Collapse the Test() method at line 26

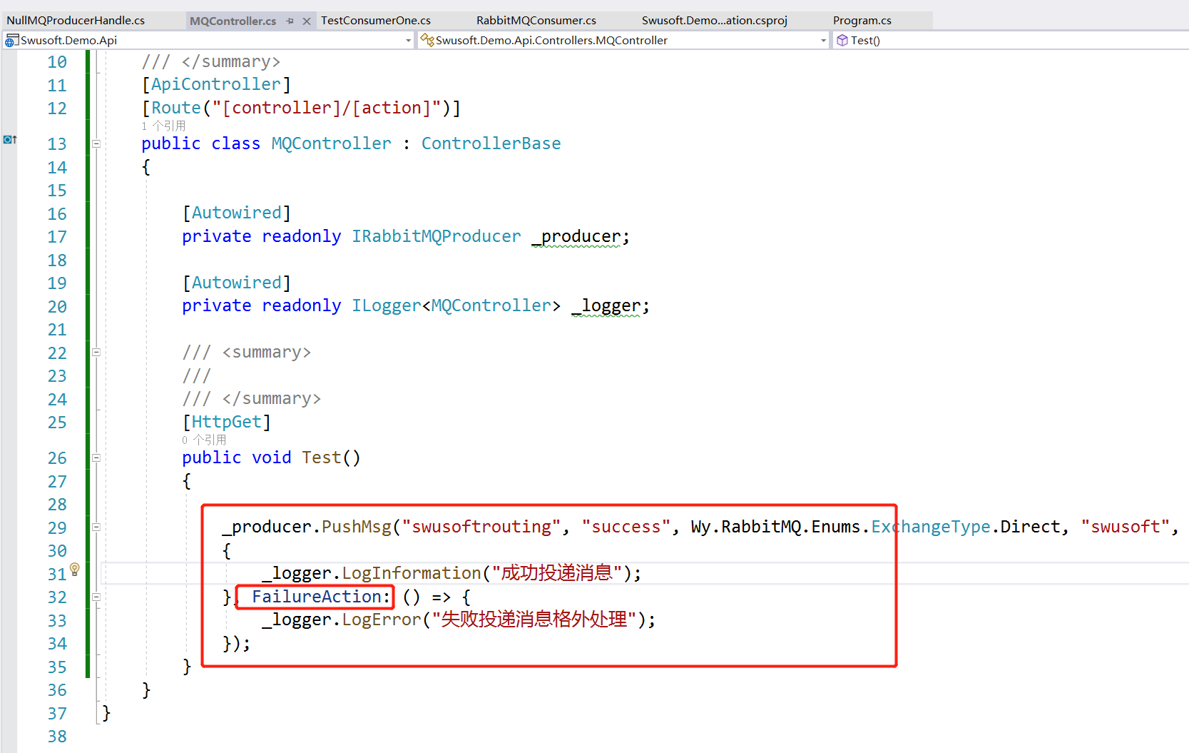pyautogui.click(x=96, y=458)
